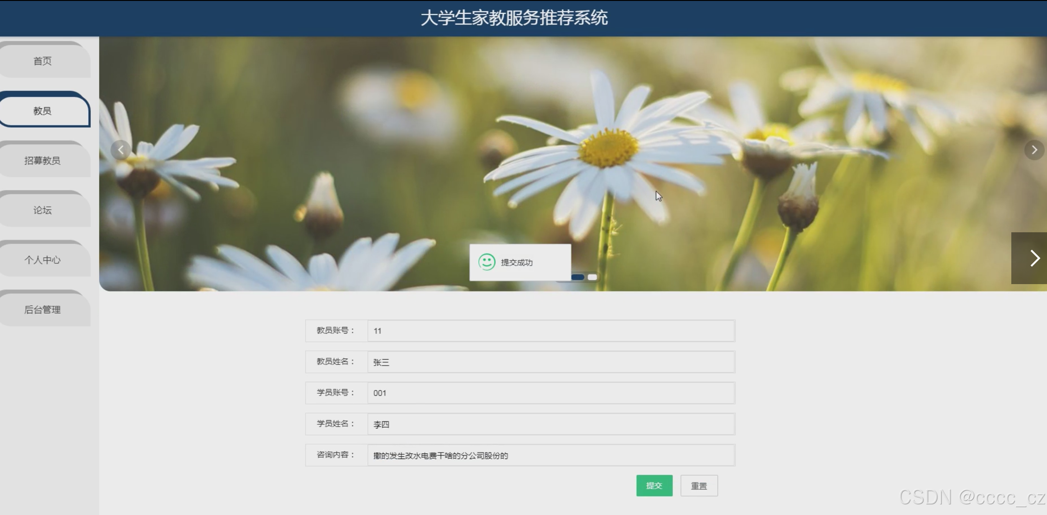
Task: Click the 教员姓名 field containing 张三
Action: [551, 362]
